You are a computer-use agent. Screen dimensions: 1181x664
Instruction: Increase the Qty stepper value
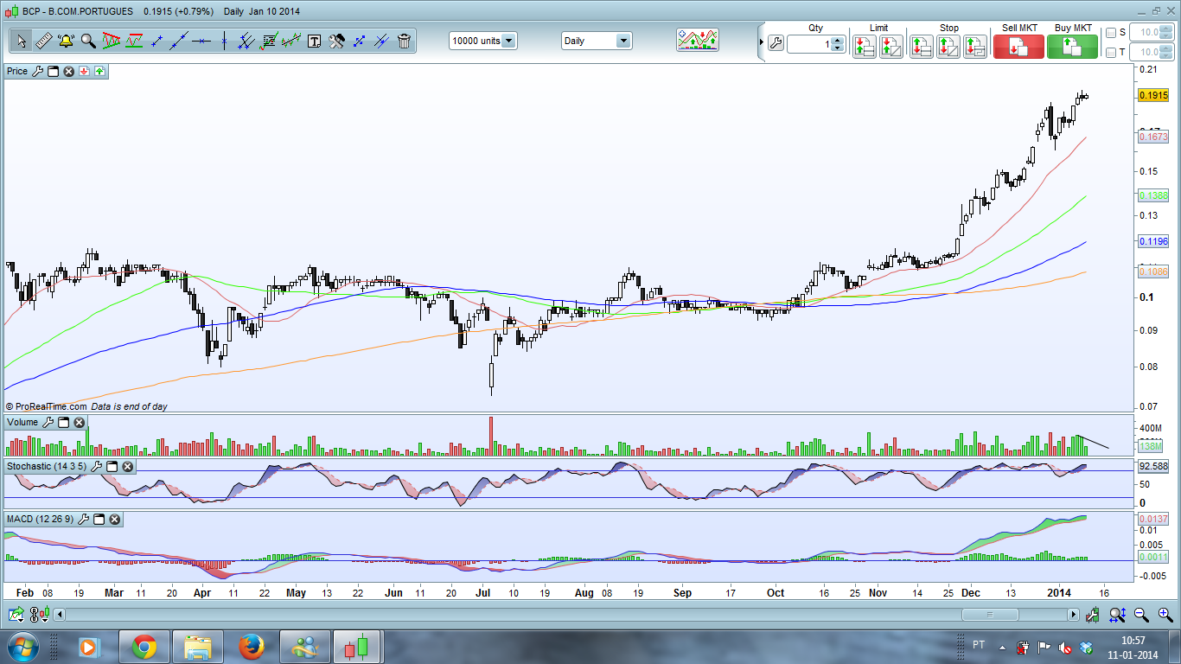(x=837, y=40)
